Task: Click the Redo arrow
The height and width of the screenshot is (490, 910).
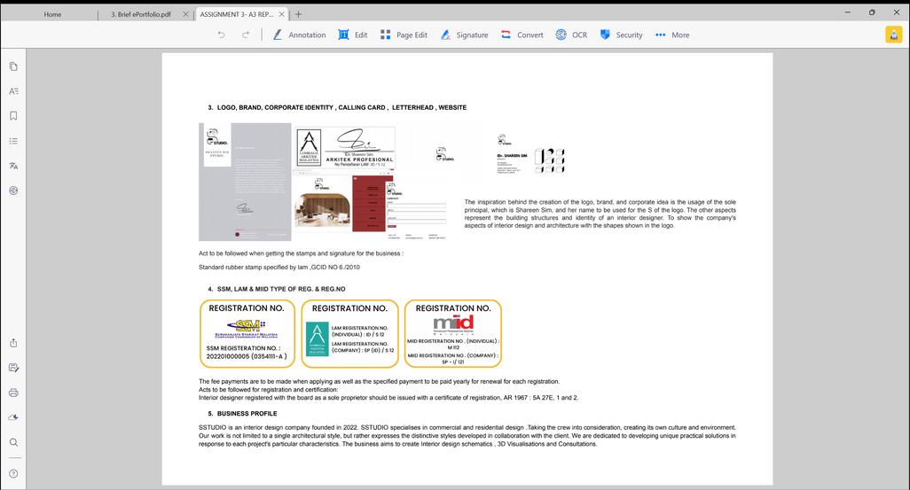Action: click(x=246, y=35)
